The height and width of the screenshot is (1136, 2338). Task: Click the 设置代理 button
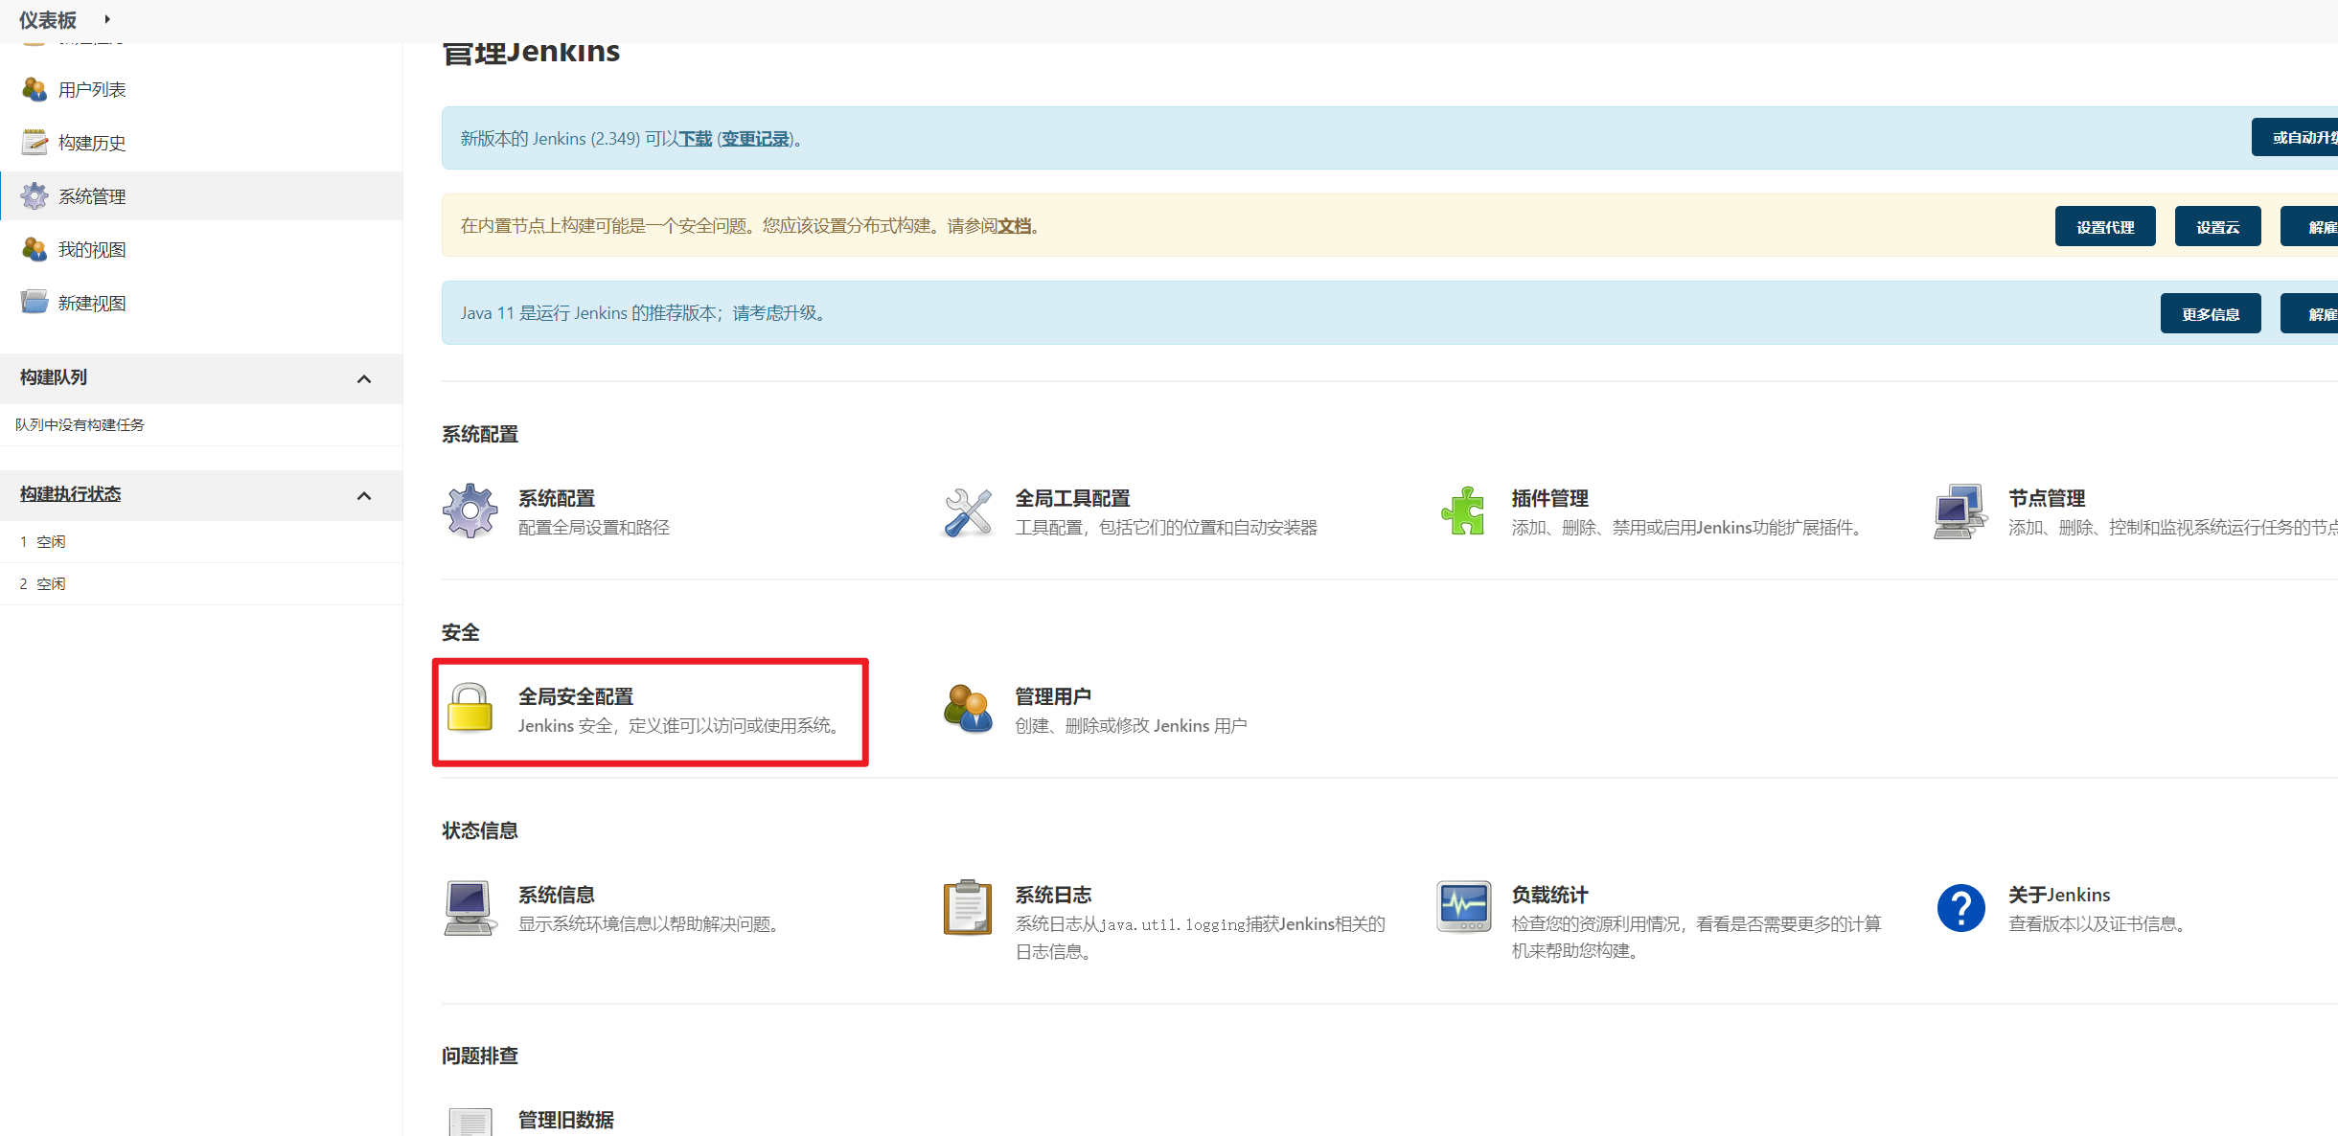point(2104,227)
